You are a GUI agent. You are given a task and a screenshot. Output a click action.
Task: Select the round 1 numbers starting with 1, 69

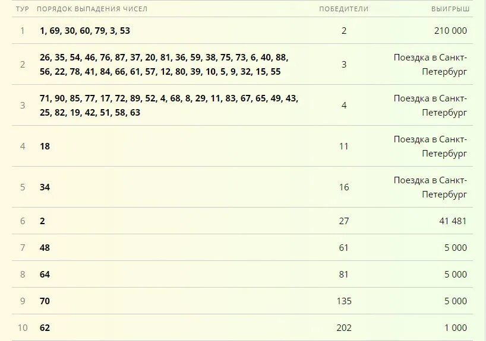coord(85,31)
